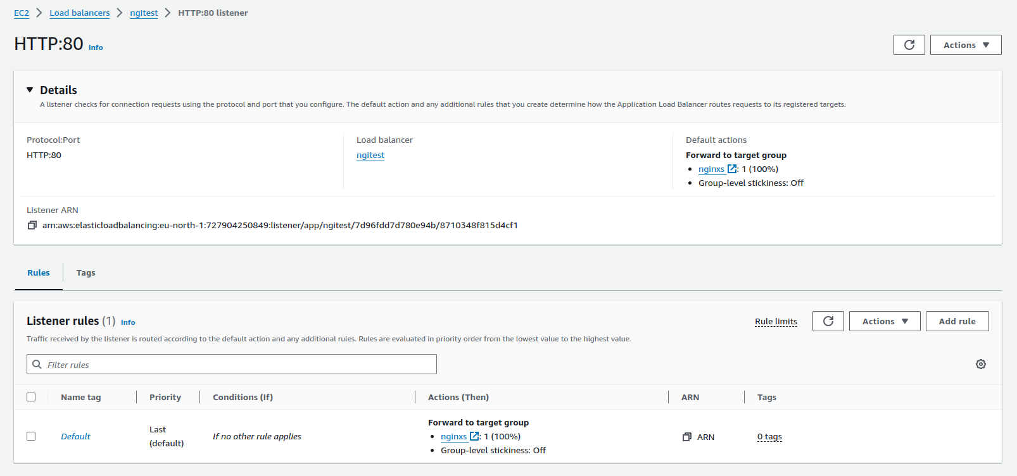Go to EC2 breadcrumb
Viewport: 1017px width, 476px height.
click(22, 13)
